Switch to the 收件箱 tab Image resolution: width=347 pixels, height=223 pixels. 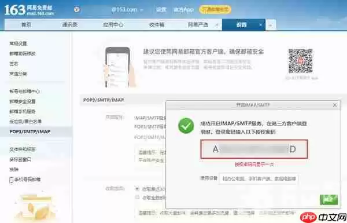click(156, 24)
